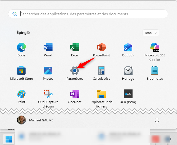Open the Microsoft Store
Screen dimensions: 177x145
(21, 71)
